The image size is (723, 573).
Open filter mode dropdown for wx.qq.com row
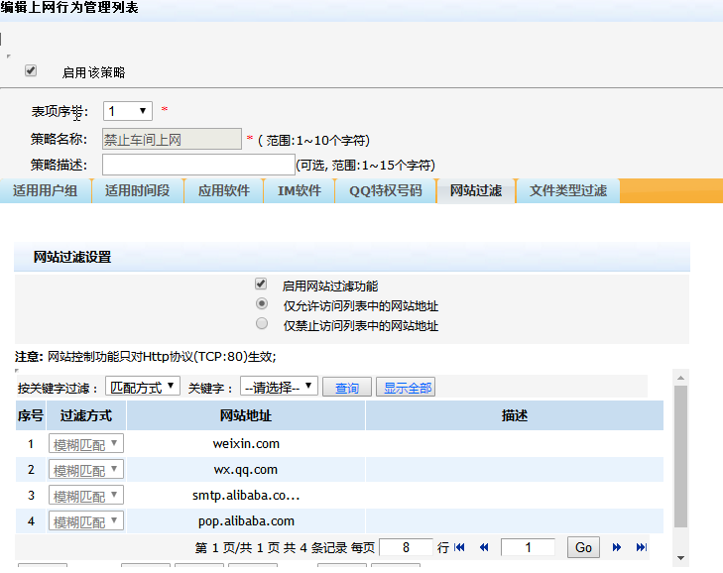click(85, 469)
